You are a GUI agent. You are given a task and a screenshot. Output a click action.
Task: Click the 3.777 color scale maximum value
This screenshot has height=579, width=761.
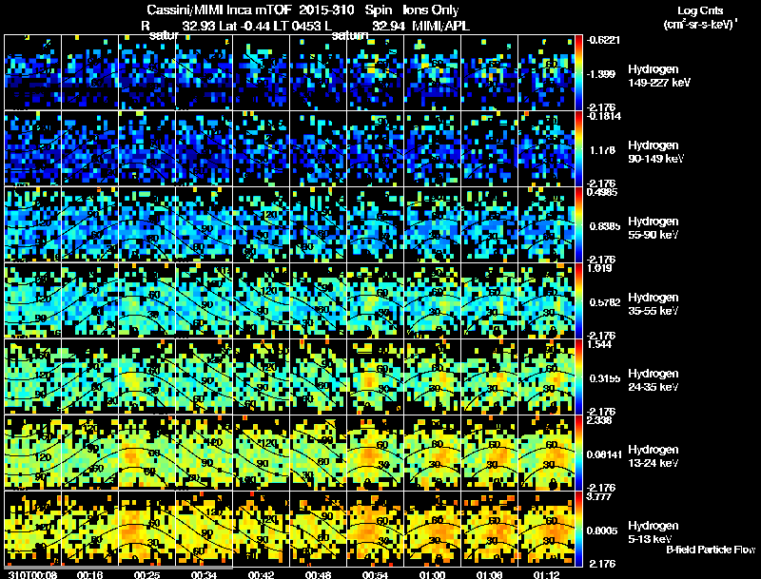599,496
